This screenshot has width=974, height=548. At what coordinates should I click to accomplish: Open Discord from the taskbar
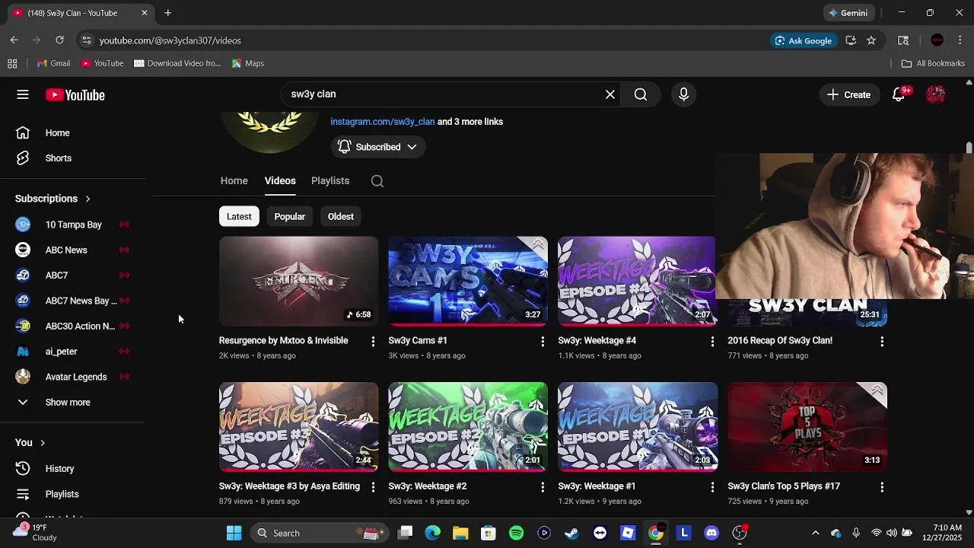tap(711, 533)
